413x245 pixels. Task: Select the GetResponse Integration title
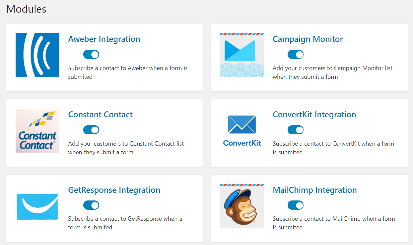pyautogui.click(x=114, y=190)
